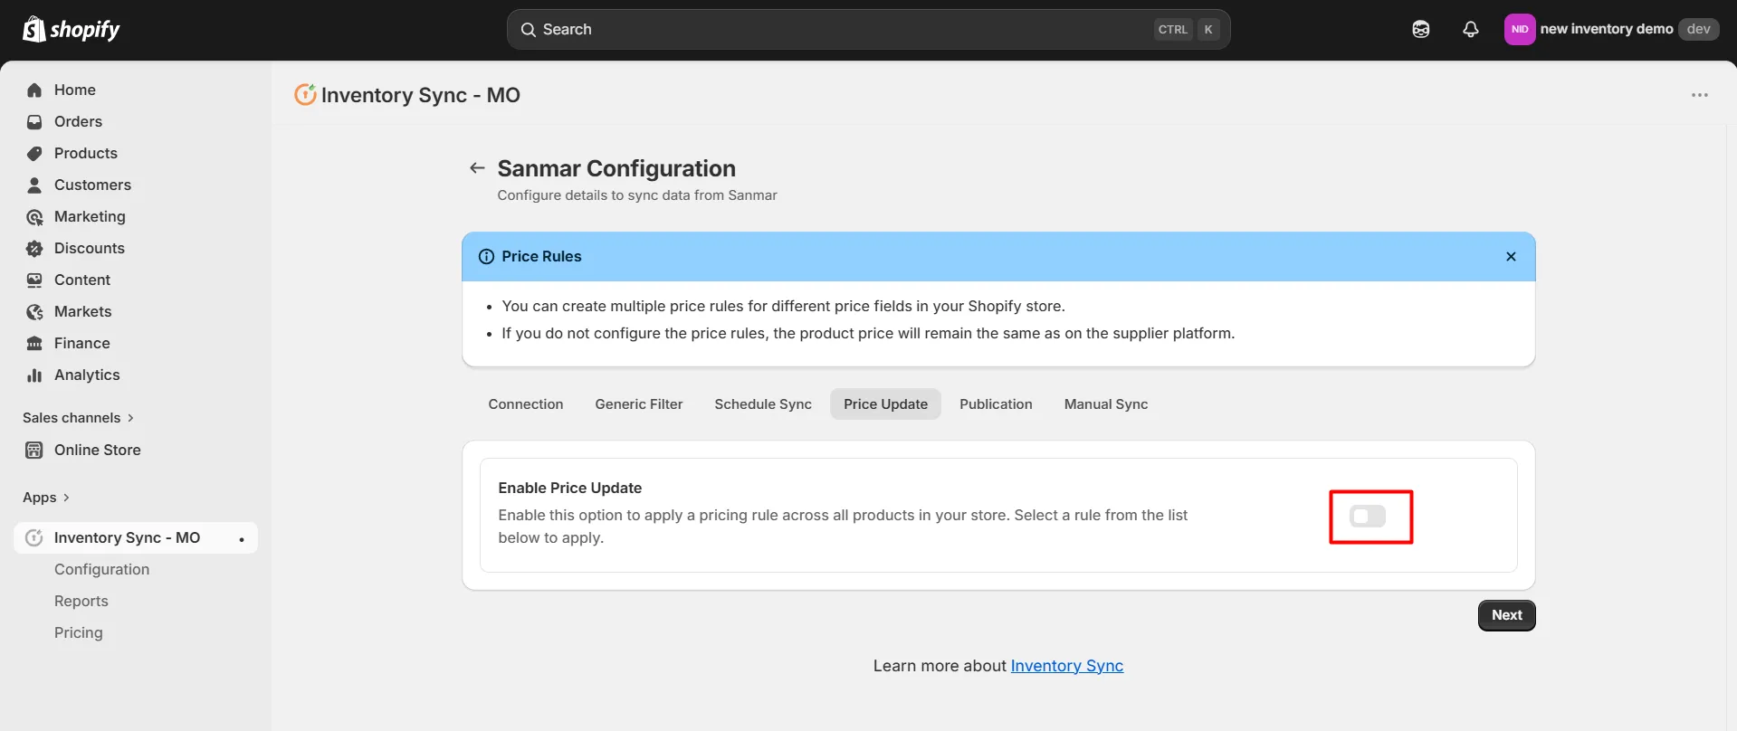Click the CTRL key hint in search
Viewport: 1737px width, 731px height.
coord(1172,30)
